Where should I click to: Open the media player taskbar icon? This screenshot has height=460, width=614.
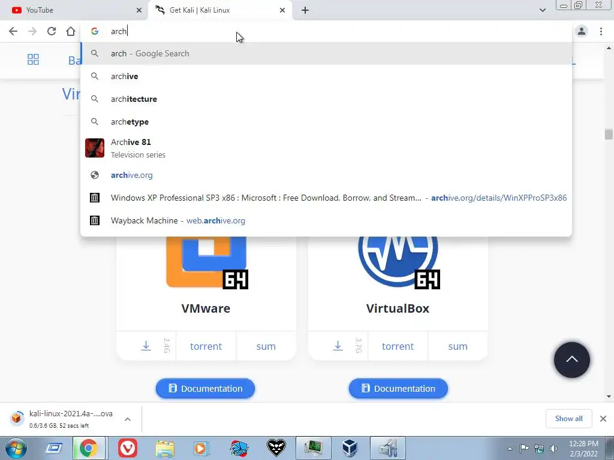201,448
